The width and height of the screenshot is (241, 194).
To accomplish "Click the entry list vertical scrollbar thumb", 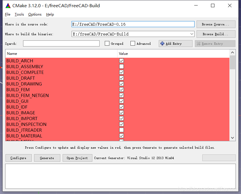I will 232,62.
